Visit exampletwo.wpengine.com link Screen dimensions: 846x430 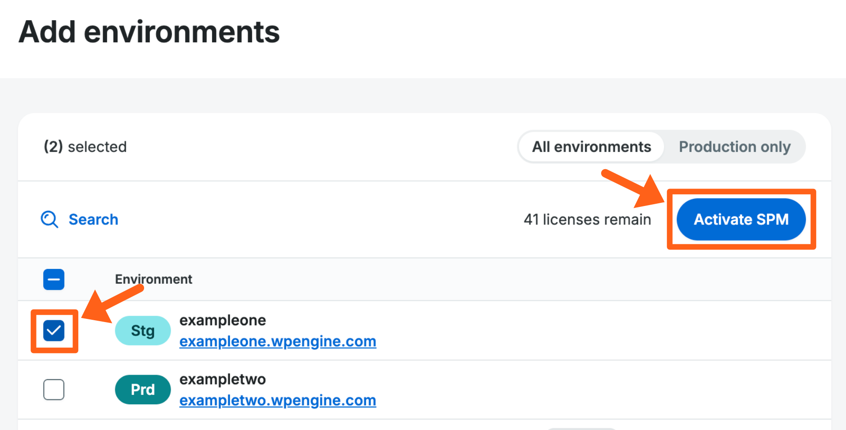(277, 400)
